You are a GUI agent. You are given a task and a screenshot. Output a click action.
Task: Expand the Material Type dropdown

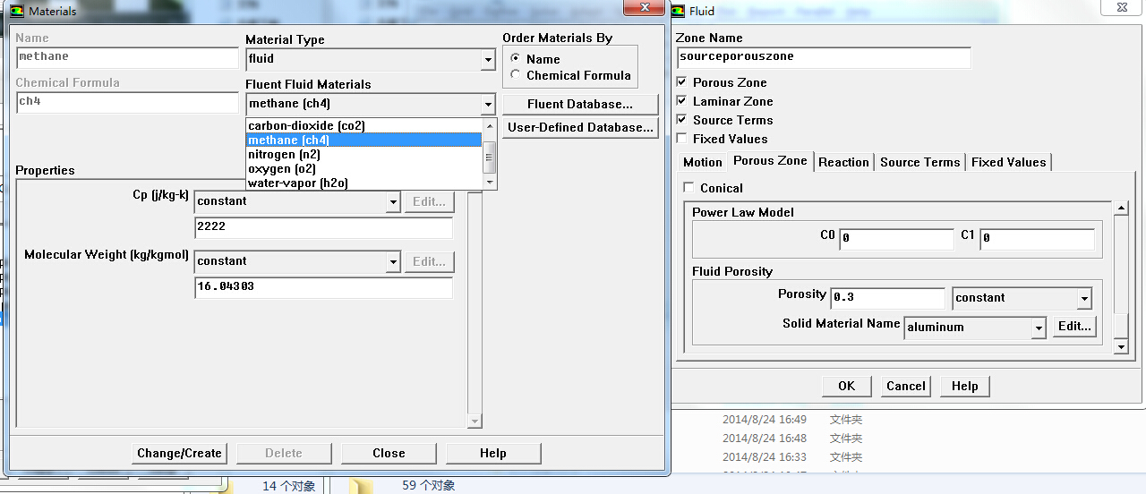pos(488,60)
